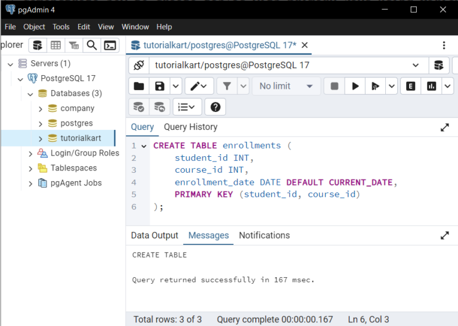Click 'Query returned successfully in 167 msec.' message
This screenshot has height=326, width=458.
223,280
